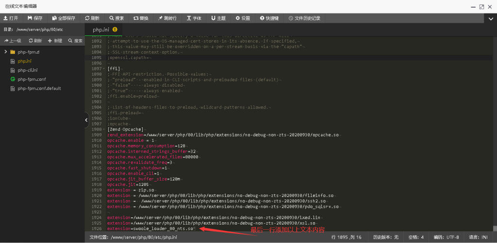The image size is (497, 243).
Task: Save the file with 保存 button
Action: point(35,18)
